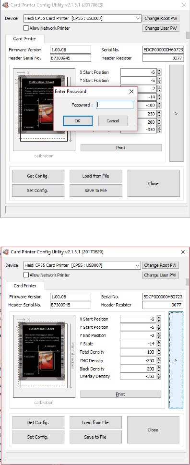Click Load from File in window behind password dialog

[96, 176]
